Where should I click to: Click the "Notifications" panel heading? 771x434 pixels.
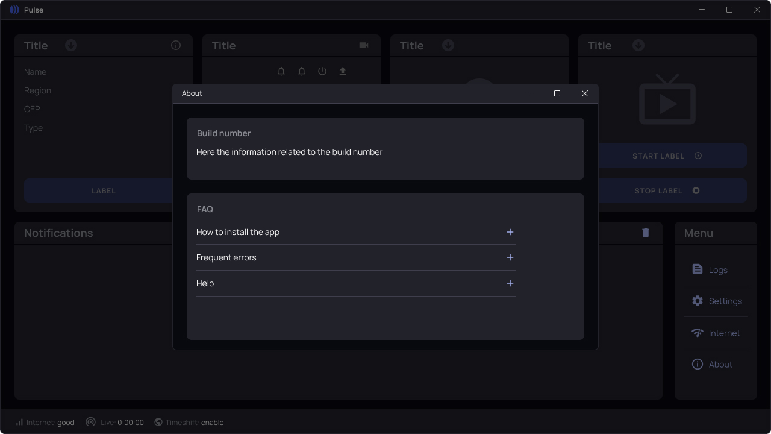pos(58,233)
